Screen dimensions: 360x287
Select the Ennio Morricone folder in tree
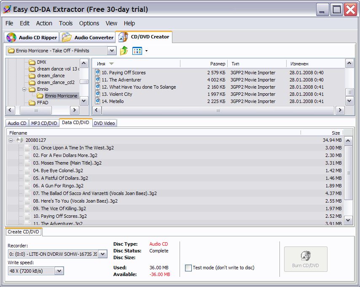tap(61, 96)
